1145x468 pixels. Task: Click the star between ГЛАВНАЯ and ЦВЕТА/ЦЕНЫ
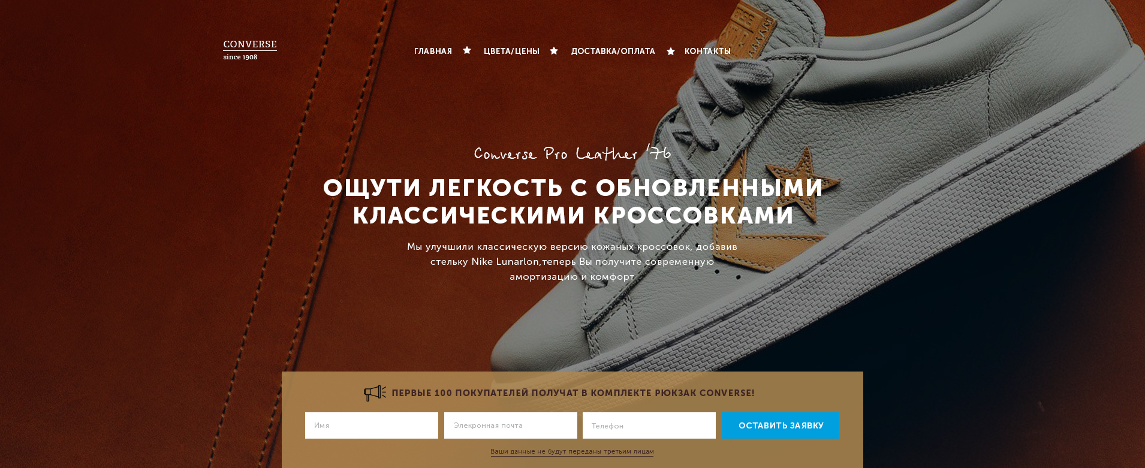467,50
